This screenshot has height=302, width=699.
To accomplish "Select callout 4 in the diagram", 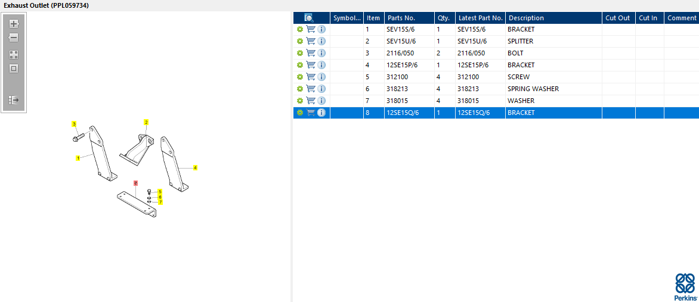I will 195,168.
